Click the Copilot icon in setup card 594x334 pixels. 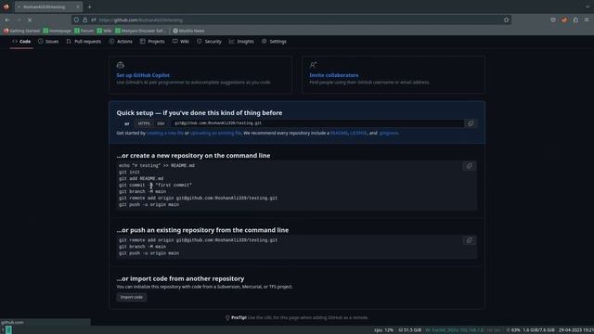coord(120,65)
